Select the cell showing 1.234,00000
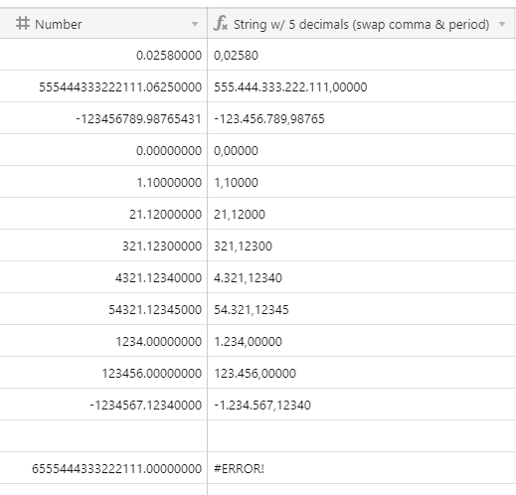Image resolution: width=516 pixels, height=495 pixels. pos(362,341)
